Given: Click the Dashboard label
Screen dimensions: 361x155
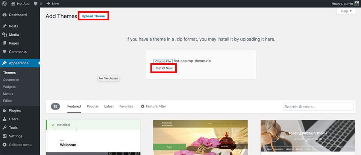Looking at the screenshot, I should click(18, 15).
